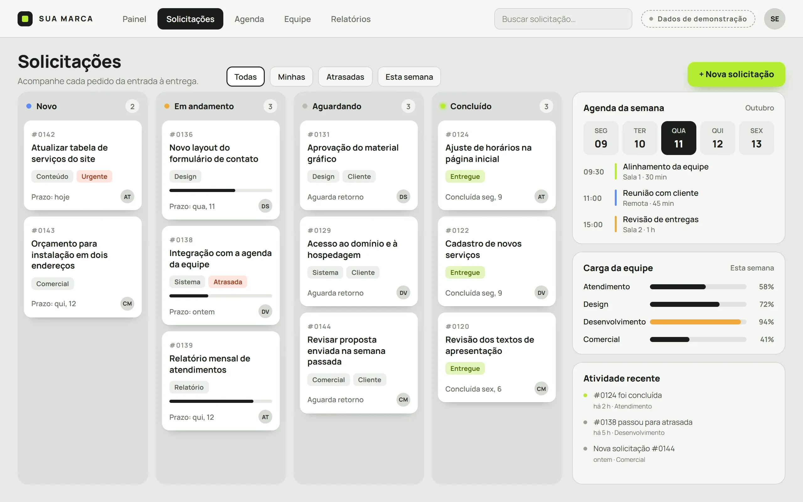803x502 pixels.
Task: Click the Design 72% load bar
Action: point(698,304)
